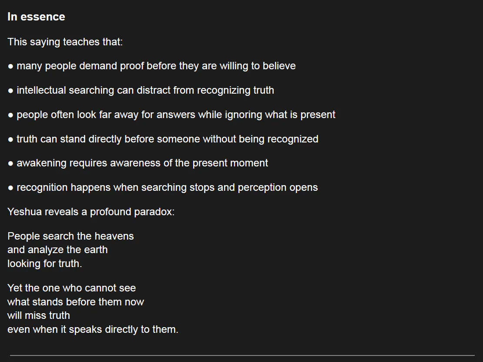Click the line "will miss truth"
This screenshot has height=362, width=483.
point(39,315)
